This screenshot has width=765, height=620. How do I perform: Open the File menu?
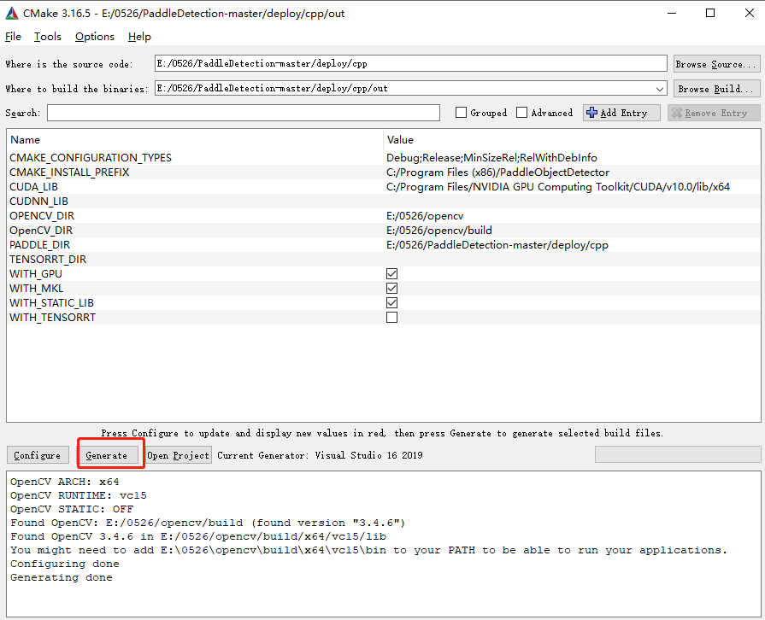click(13, 37)
